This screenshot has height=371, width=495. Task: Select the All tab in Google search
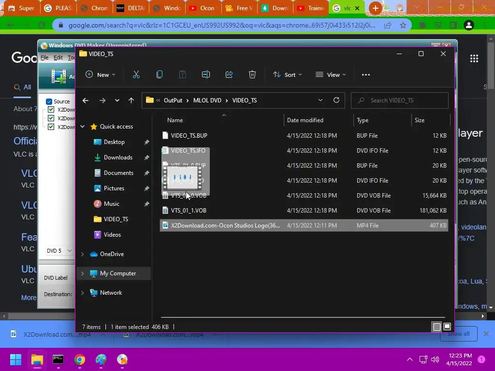coord(22,87)
